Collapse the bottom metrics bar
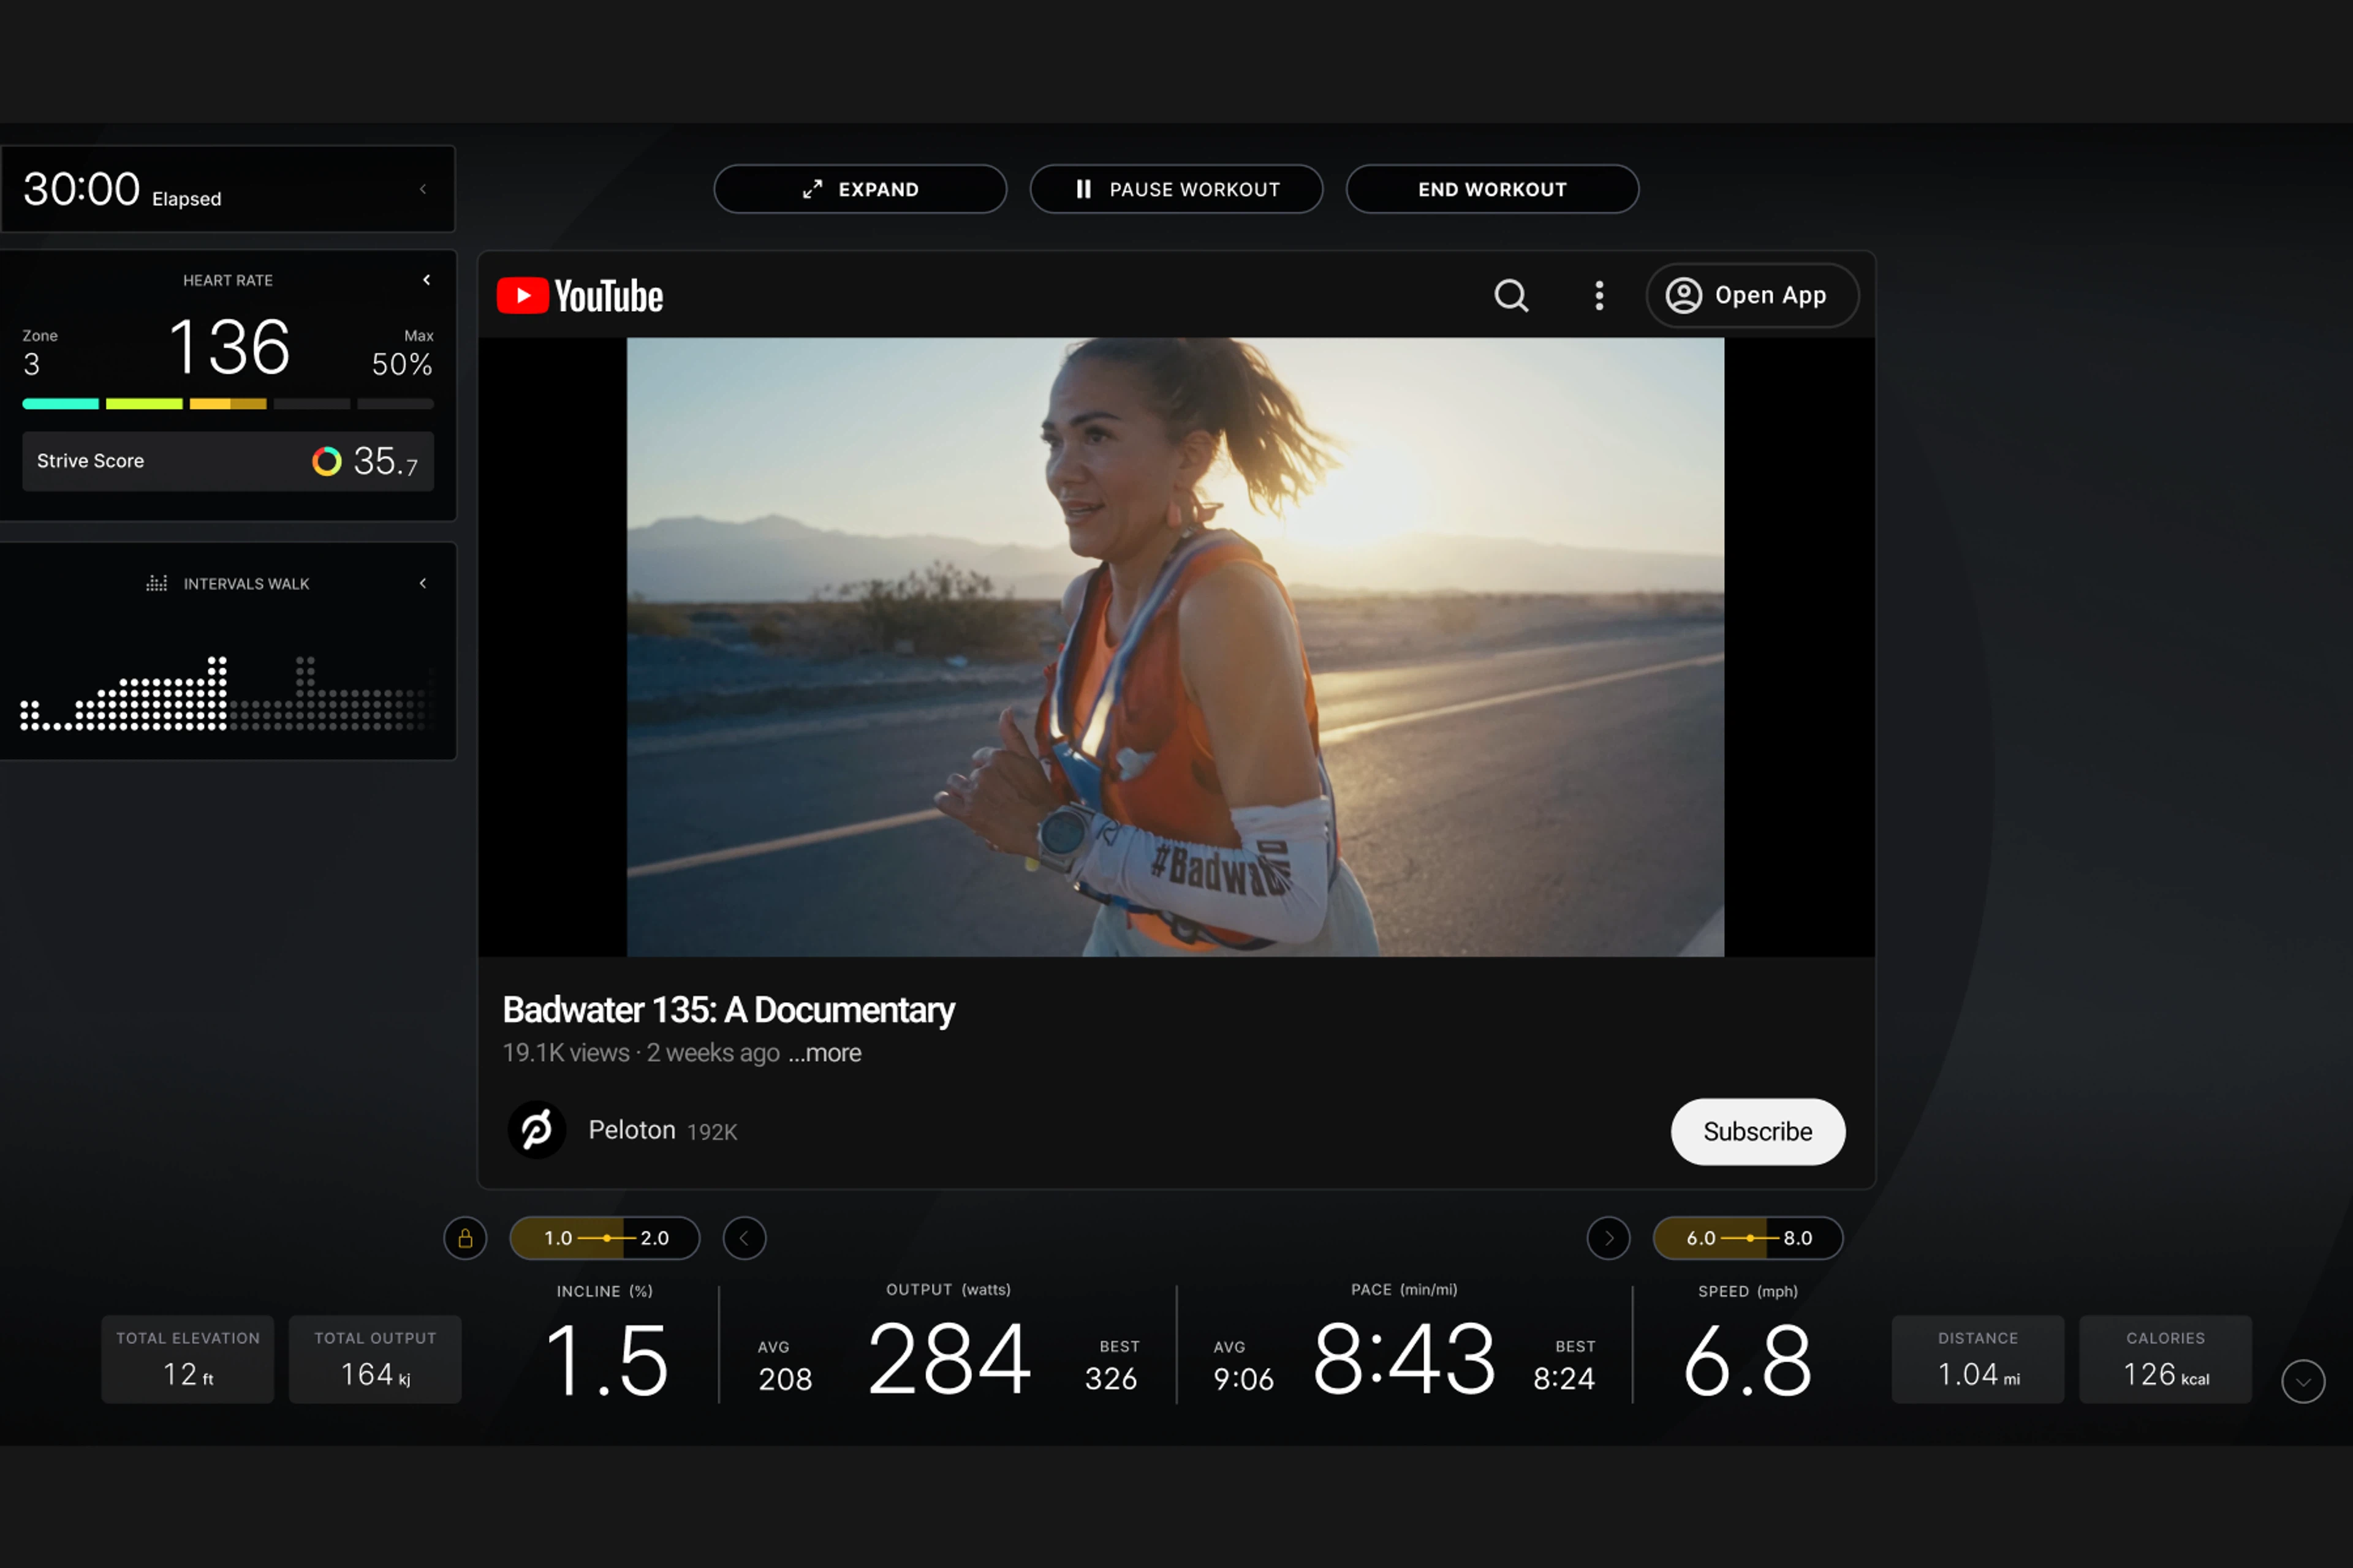The height and width of the screenshot is (1568, 2353). tap(2304, 1381)
